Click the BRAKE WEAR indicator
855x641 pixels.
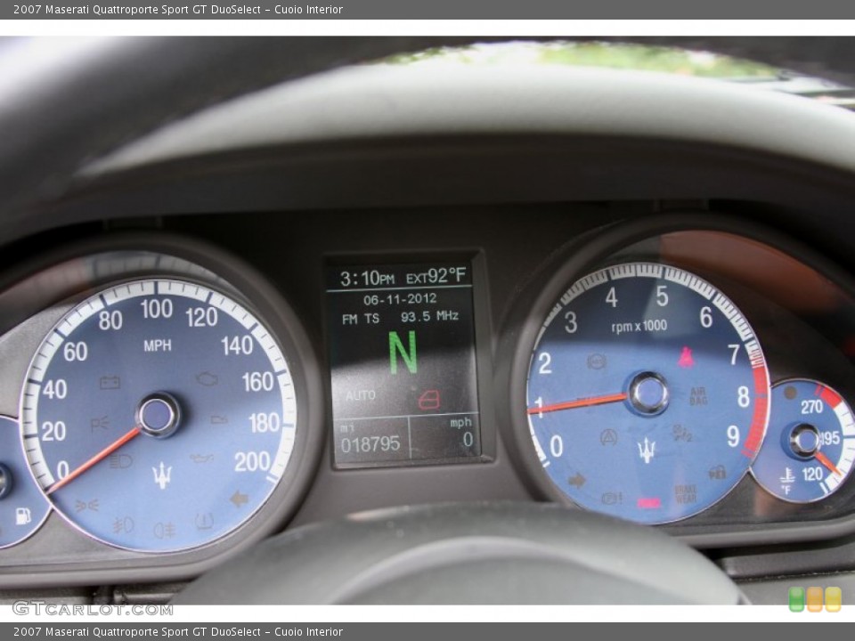pos(686,494)
